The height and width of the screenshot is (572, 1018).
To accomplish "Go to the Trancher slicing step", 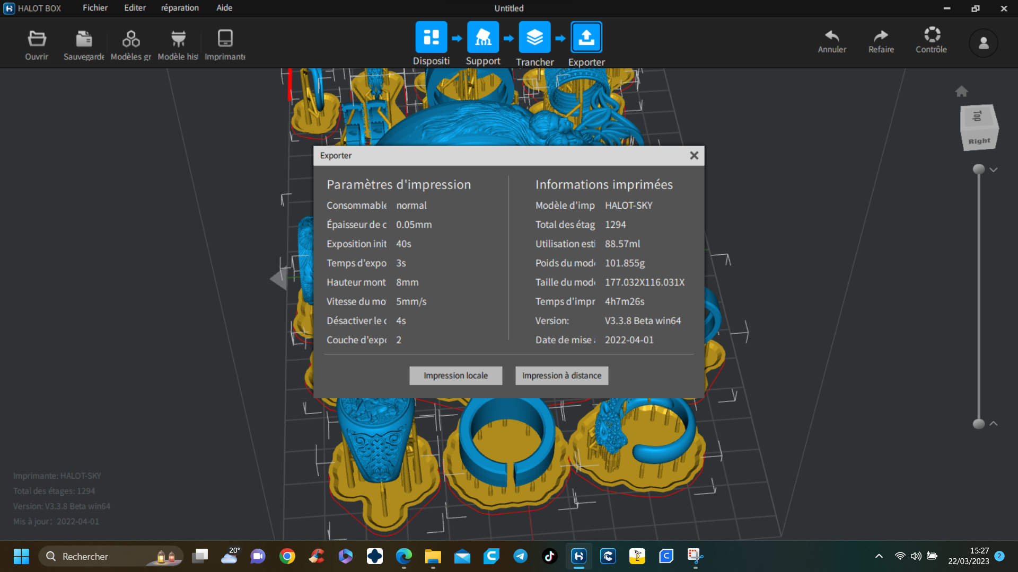I will [534, 37].
